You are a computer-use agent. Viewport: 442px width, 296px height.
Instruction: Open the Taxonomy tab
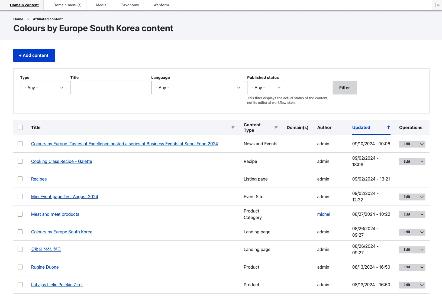coord(130,5)
